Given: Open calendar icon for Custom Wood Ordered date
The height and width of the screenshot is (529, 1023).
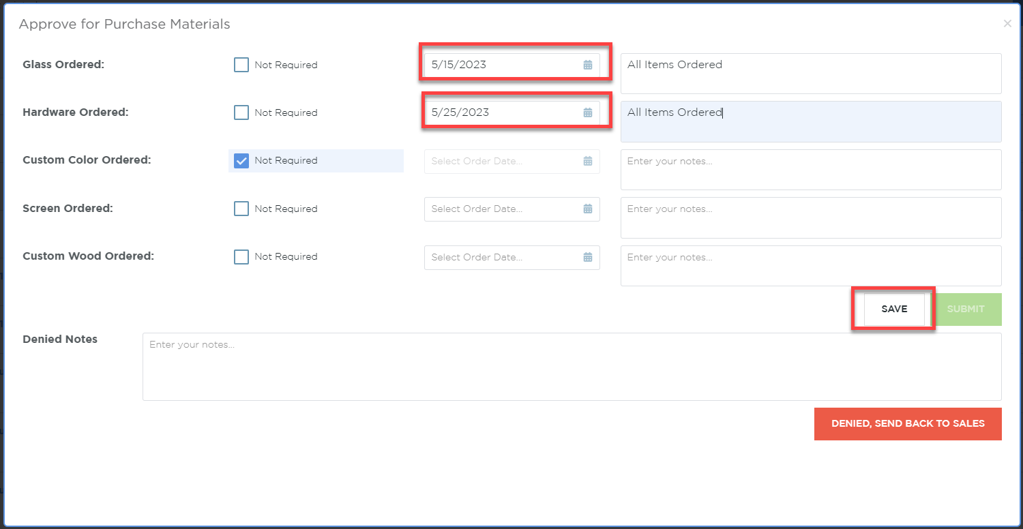Looking at the screenshot, I should (588, 258).
